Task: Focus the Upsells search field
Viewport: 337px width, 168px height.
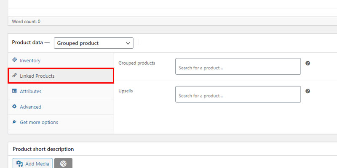Action: coord(238,94)
